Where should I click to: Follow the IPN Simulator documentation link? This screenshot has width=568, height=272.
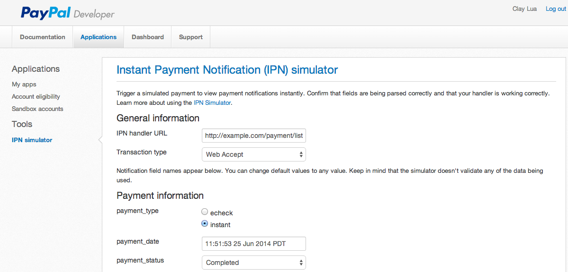click(212, 102)
